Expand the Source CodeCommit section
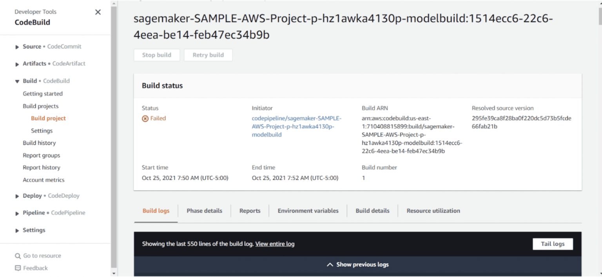602x277 pixels. (x=17, y=47)
